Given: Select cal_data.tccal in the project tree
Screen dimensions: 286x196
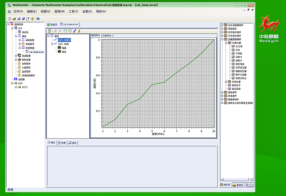Looking at the screenshot, I should [x=36, y=52].
